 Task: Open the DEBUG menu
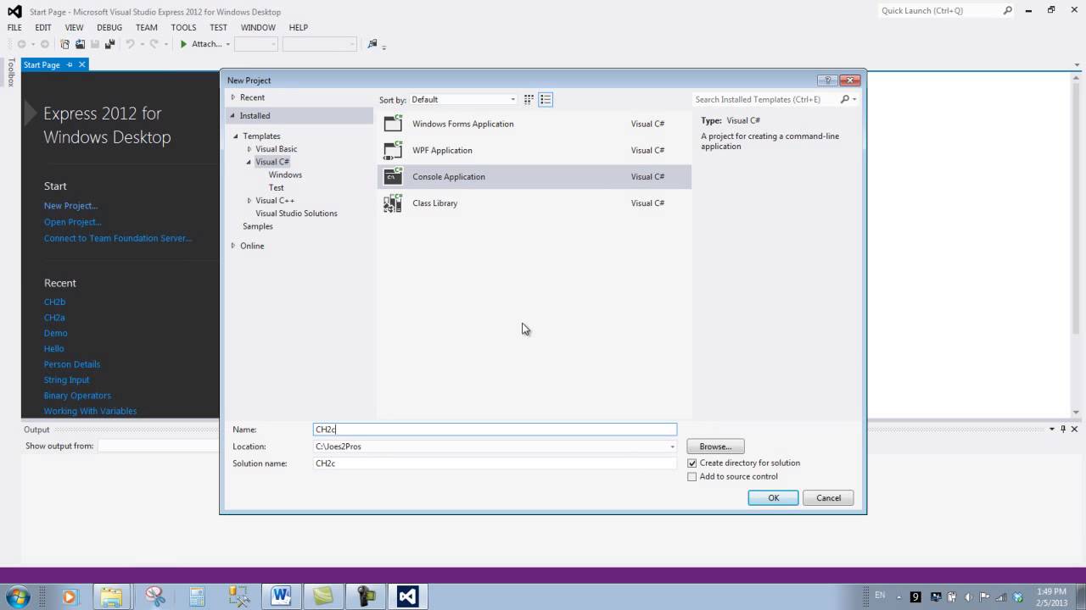point(109,27)
